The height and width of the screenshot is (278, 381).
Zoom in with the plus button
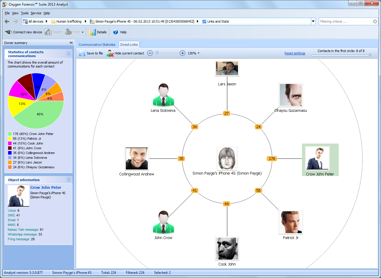183,53
